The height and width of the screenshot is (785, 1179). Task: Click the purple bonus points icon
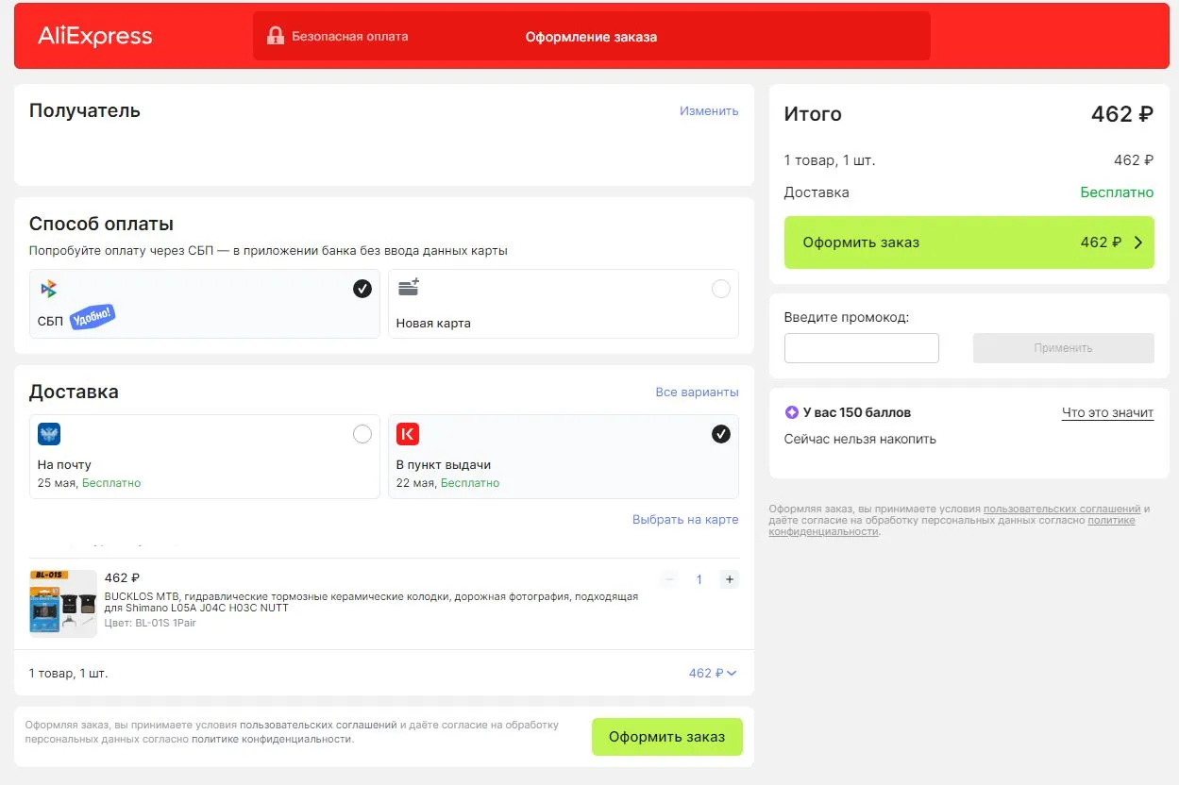point(792,412)
